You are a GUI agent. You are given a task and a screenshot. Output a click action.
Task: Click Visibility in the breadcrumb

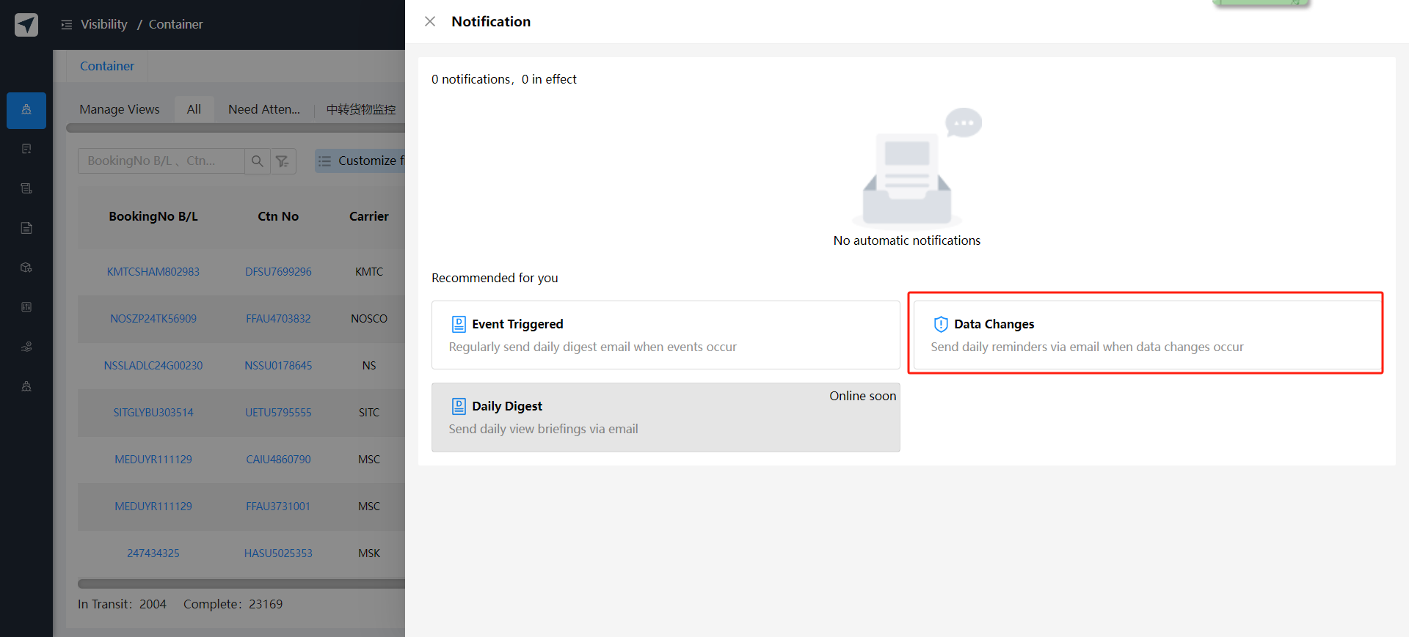[104, 24]
